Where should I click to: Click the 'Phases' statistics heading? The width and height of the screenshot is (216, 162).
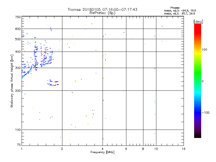[175, 8]
